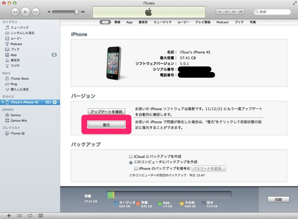Add a playlist with the plus icon
The image size is (298, 219).
tap(9, 216)
